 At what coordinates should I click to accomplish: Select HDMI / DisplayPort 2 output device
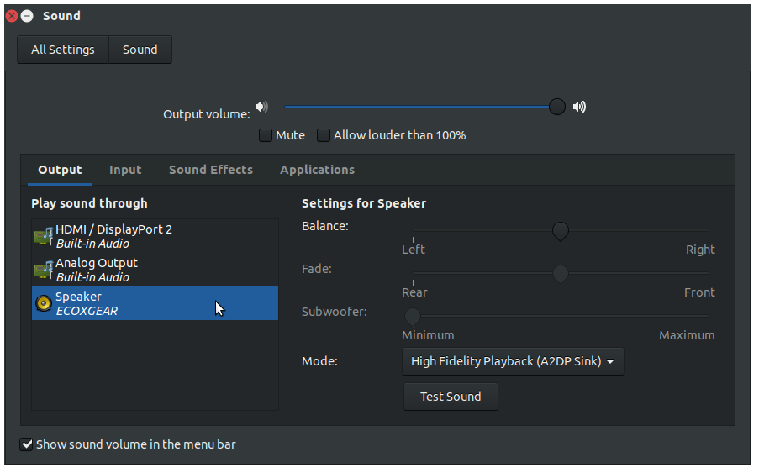[x=155, y=237]
